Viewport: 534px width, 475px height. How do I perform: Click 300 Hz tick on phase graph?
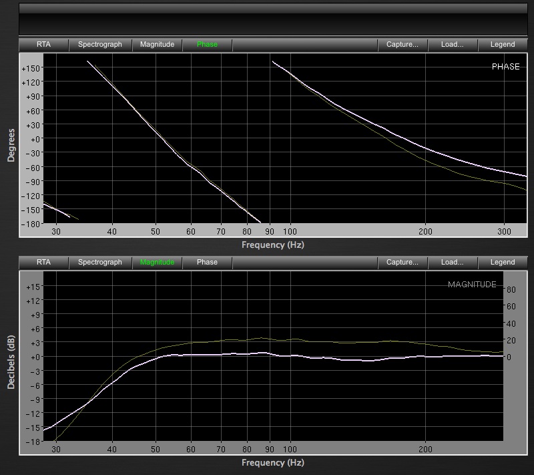coord(505,232)
